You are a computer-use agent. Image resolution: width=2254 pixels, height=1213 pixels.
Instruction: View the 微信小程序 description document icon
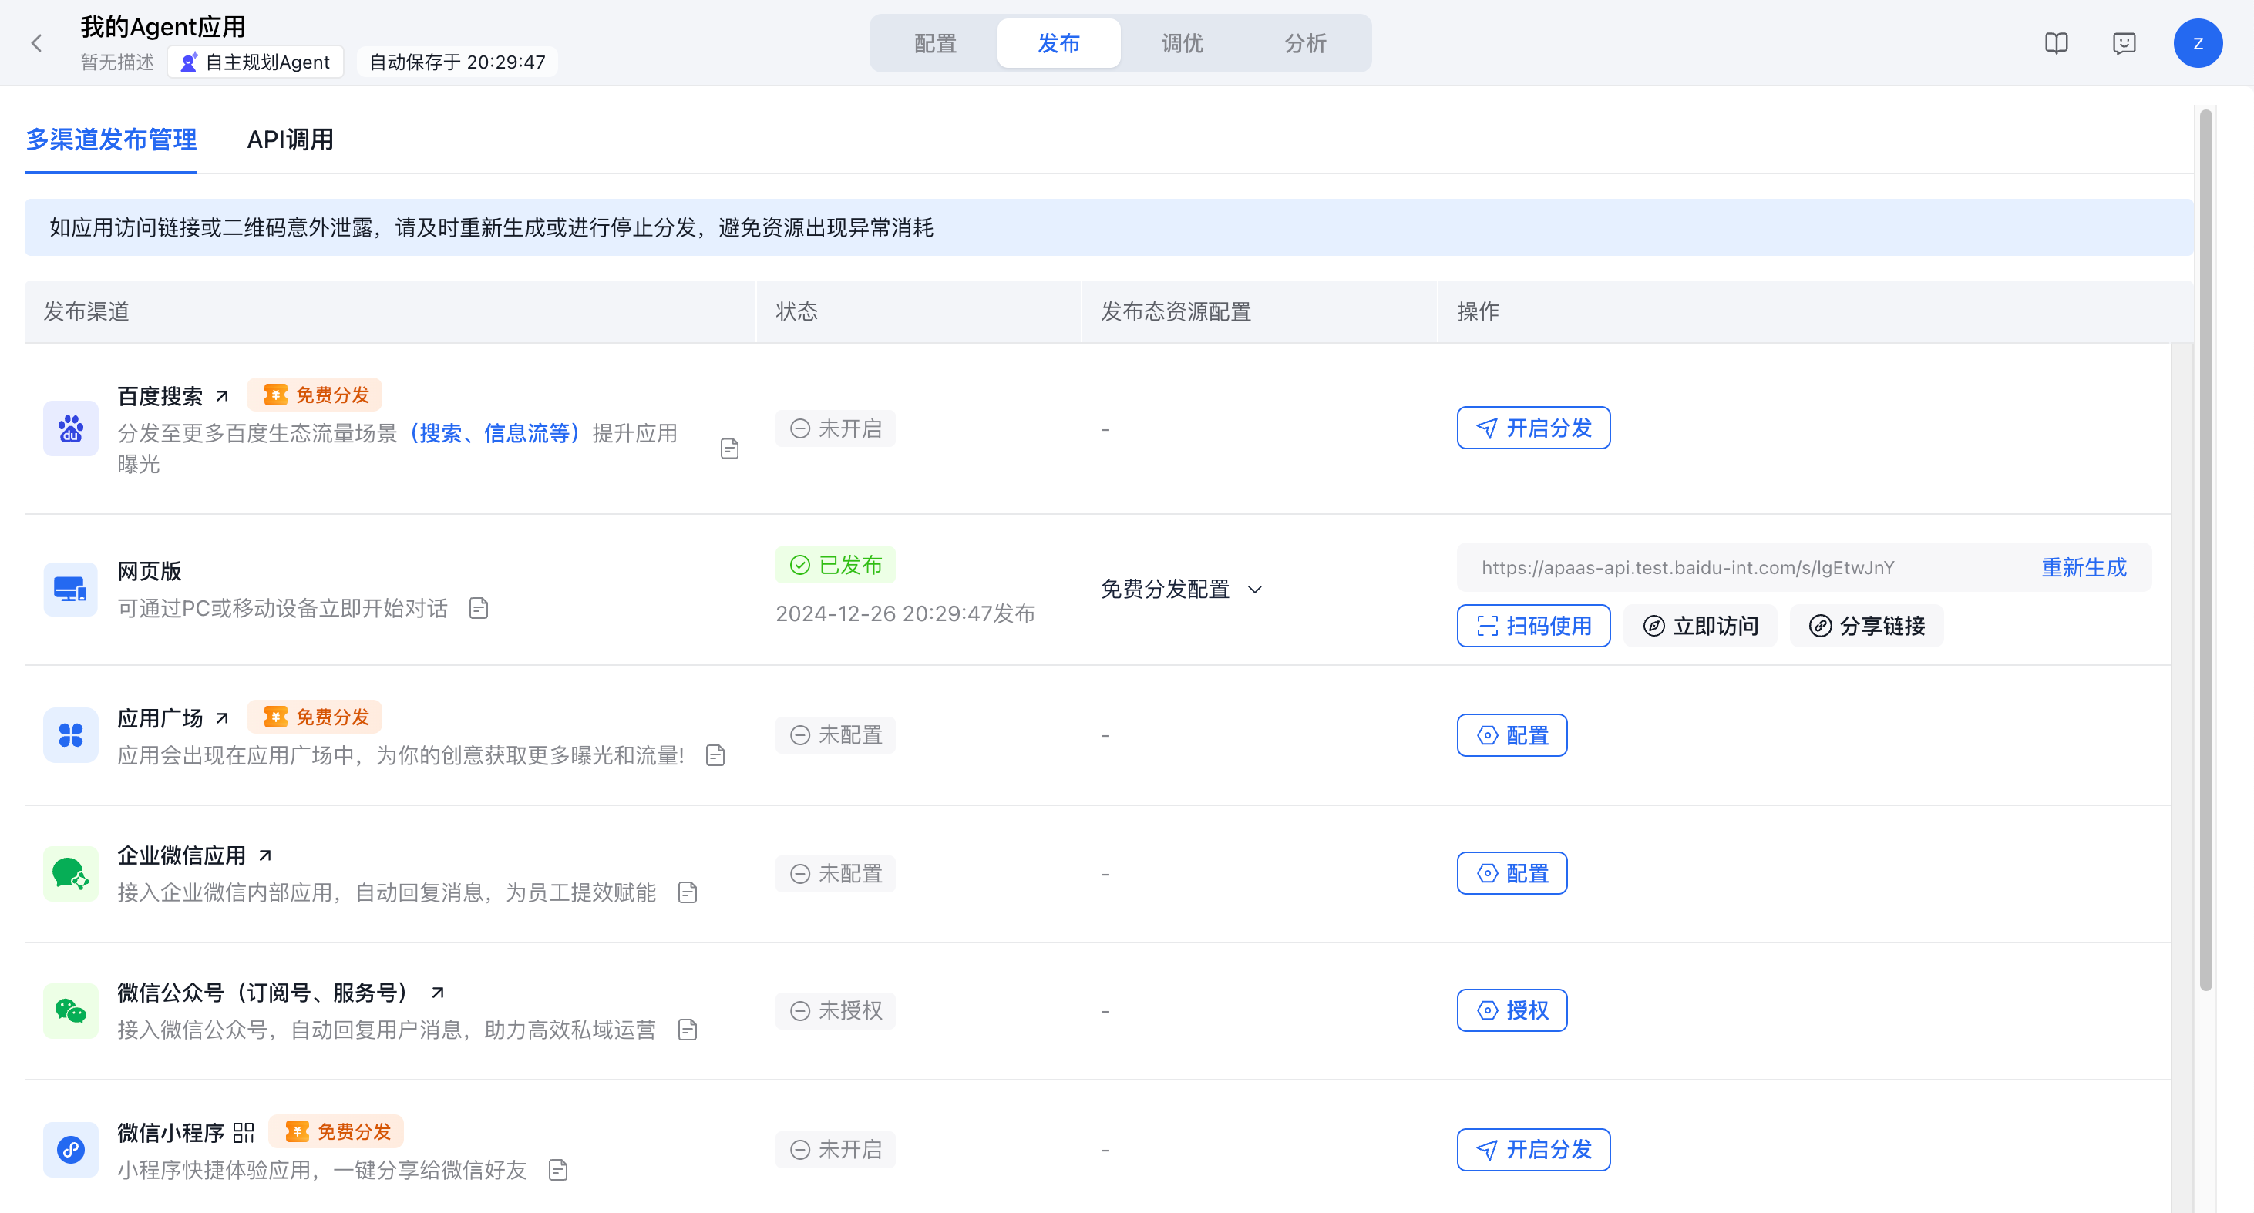pos(558,1169)
